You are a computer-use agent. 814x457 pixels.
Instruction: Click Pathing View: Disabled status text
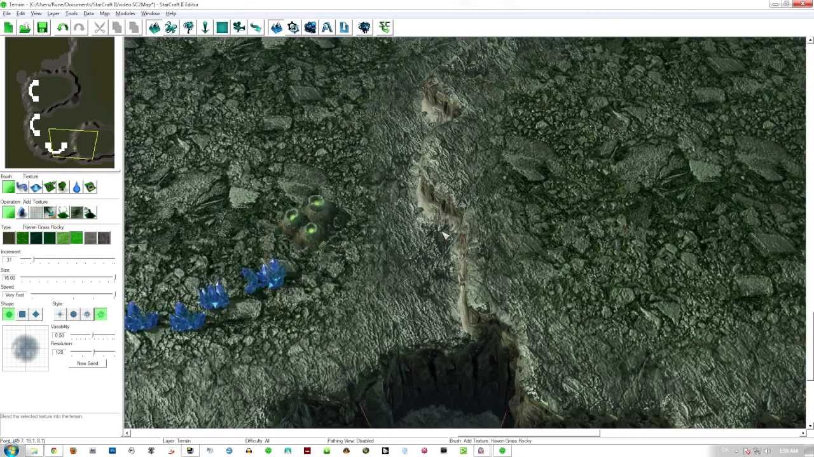(350, 440)
